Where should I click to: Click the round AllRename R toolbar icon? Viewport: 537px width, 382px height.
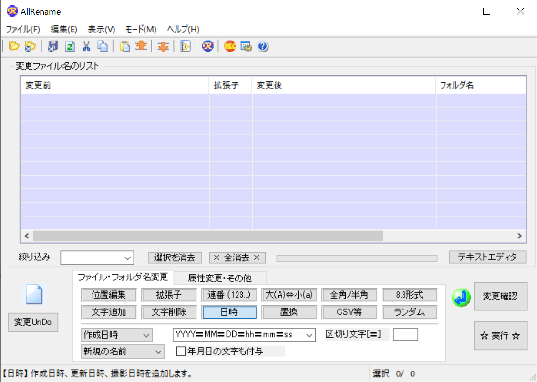(207, 46)
